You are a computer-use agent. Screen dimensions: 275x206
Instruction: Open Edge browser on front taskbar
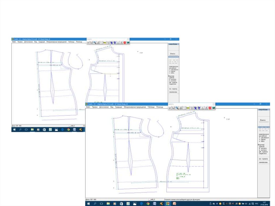(x=141, y=204)
